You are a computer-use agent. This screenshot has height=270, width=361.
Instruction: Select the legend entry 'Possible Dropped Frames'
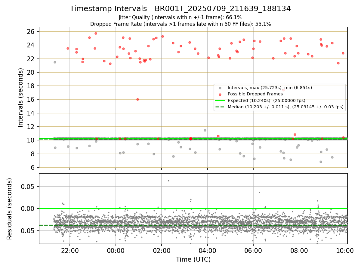coord(255,94)
